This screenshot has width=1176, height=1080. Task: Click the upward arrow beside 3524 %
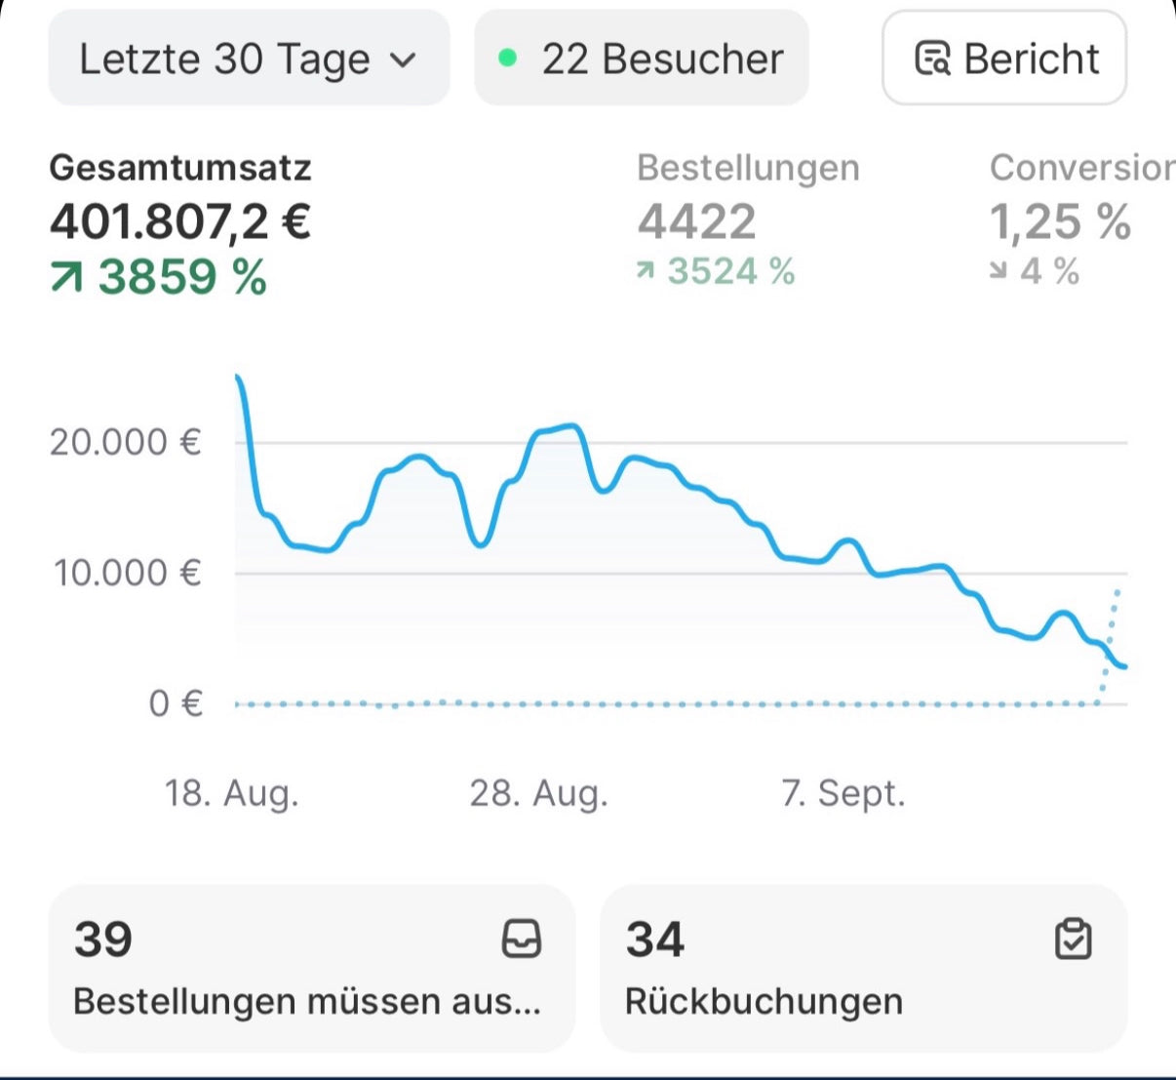[646, 272]
